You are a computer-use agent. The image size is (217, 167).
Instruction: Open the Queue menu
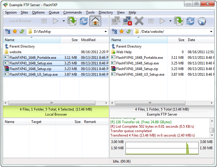pyautogui.click(x=54, y=12)
